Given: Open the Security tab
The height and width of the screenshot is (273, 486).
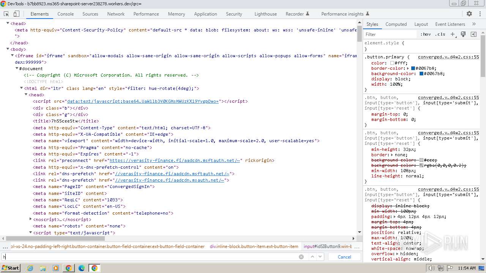Looking at the screenshot, I should tap(234, 14).
